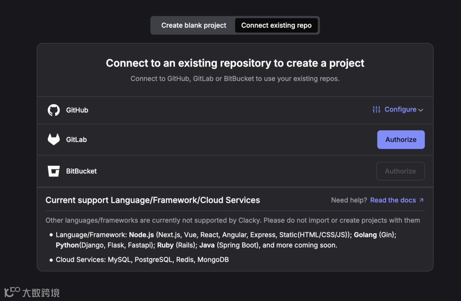Authorize the GitLab connection

[400, 140]
